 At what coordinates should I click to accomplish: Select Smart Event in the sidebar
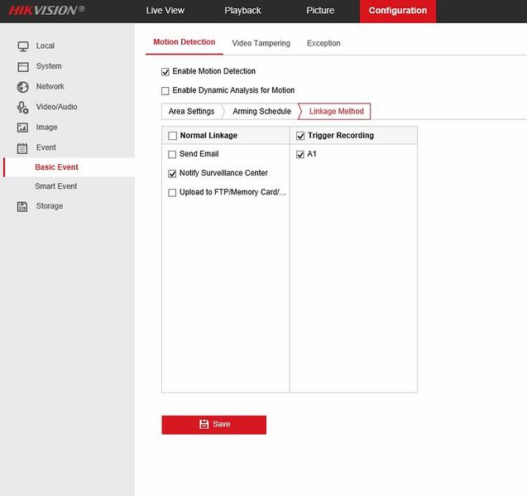click(x=55, y=186)
